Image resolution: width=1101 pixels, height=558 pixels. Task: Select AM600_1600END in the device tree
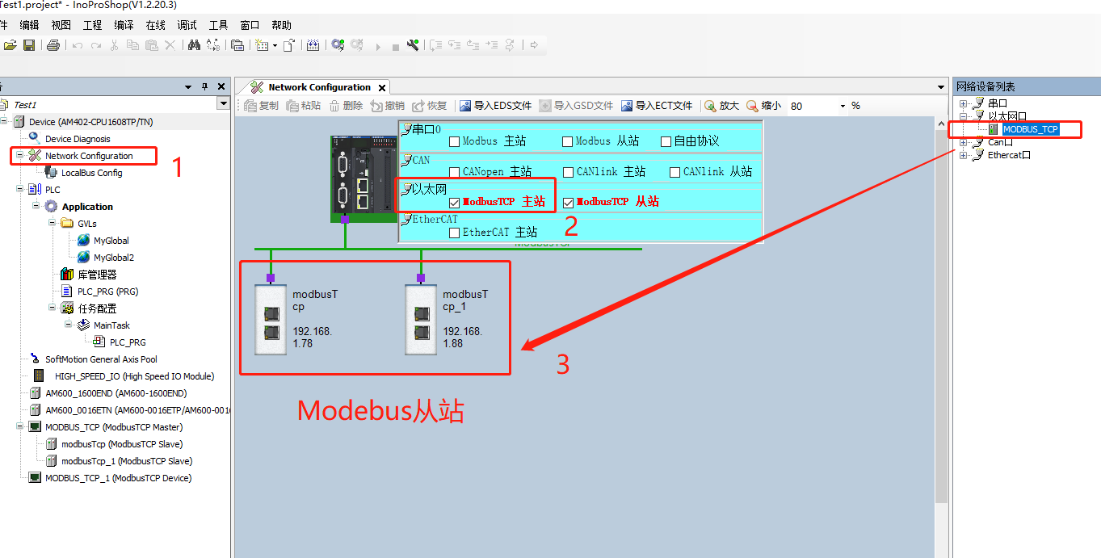[x=116, y=393]
